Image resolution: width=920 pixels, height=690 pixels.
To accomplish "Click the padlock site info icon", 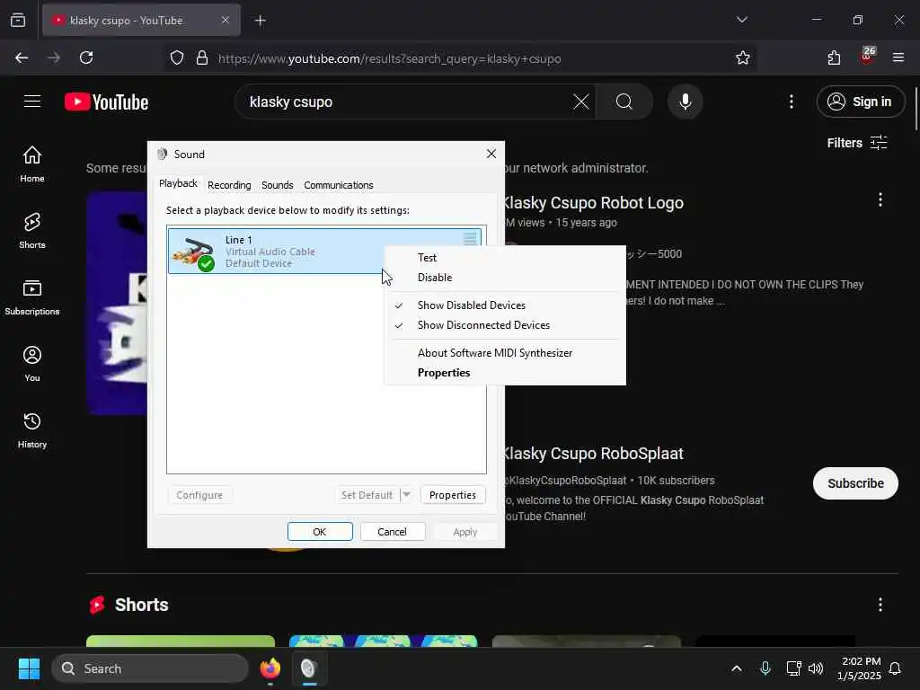I will pos(202,57).
